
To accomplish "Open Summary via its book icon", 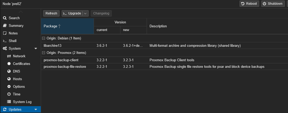I will coord(4,26).
